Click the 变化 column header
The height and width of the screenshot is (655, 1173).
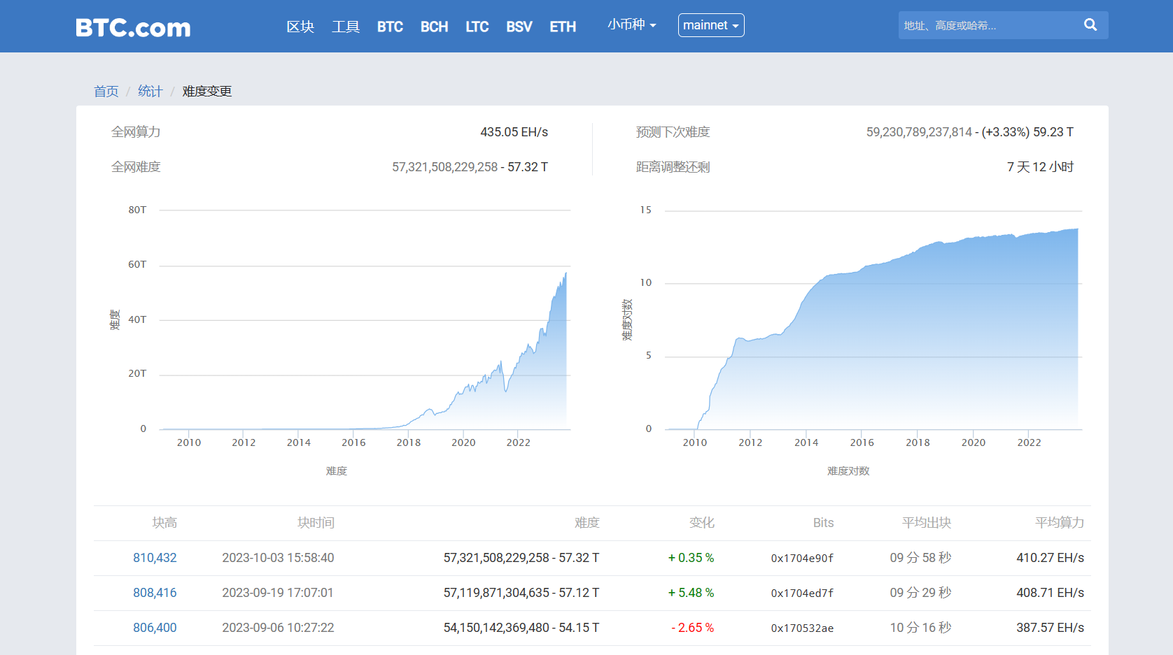pos(702,523)
